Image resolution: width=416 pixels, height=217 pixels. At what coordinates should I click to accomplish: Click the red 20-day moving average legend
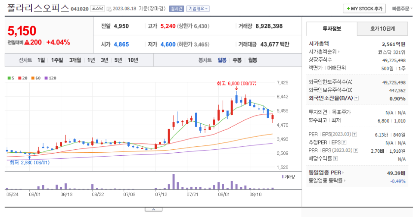tap(23, 78)
